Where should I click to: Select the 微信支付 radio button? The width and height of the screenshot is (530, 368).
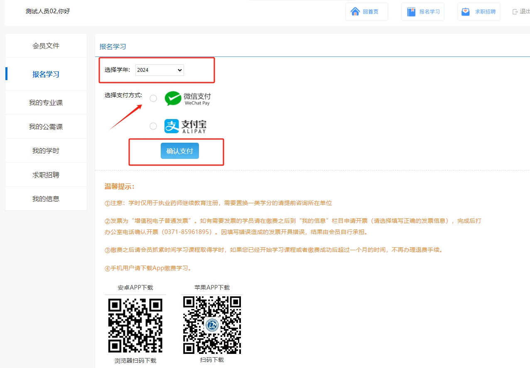coord(153,98)
